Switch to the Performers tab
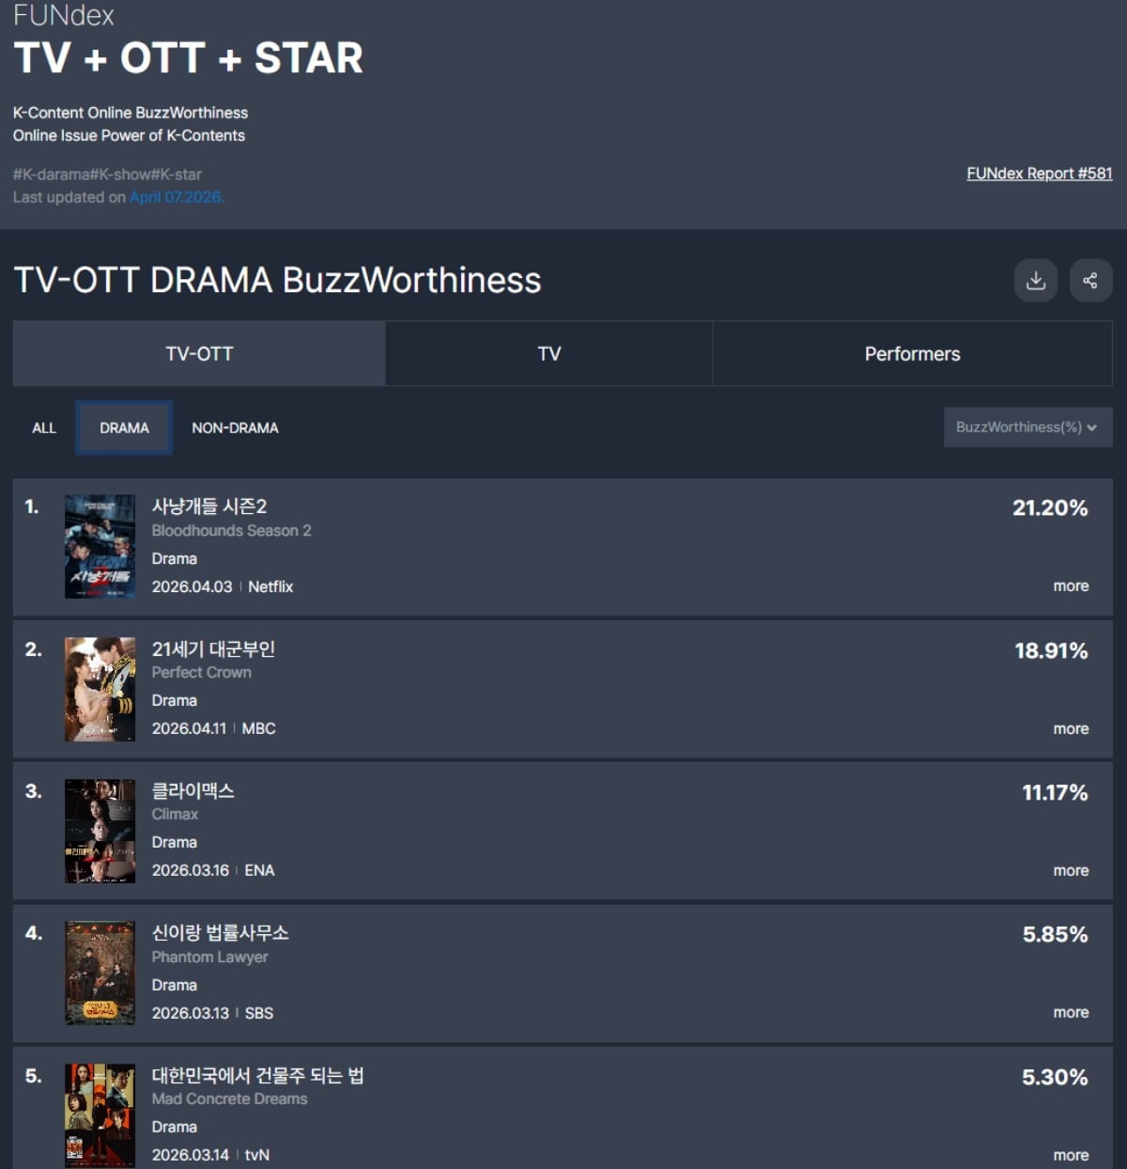This screenshot has height=1169, width=1127. pyautogui.click(x=911, y=354)
